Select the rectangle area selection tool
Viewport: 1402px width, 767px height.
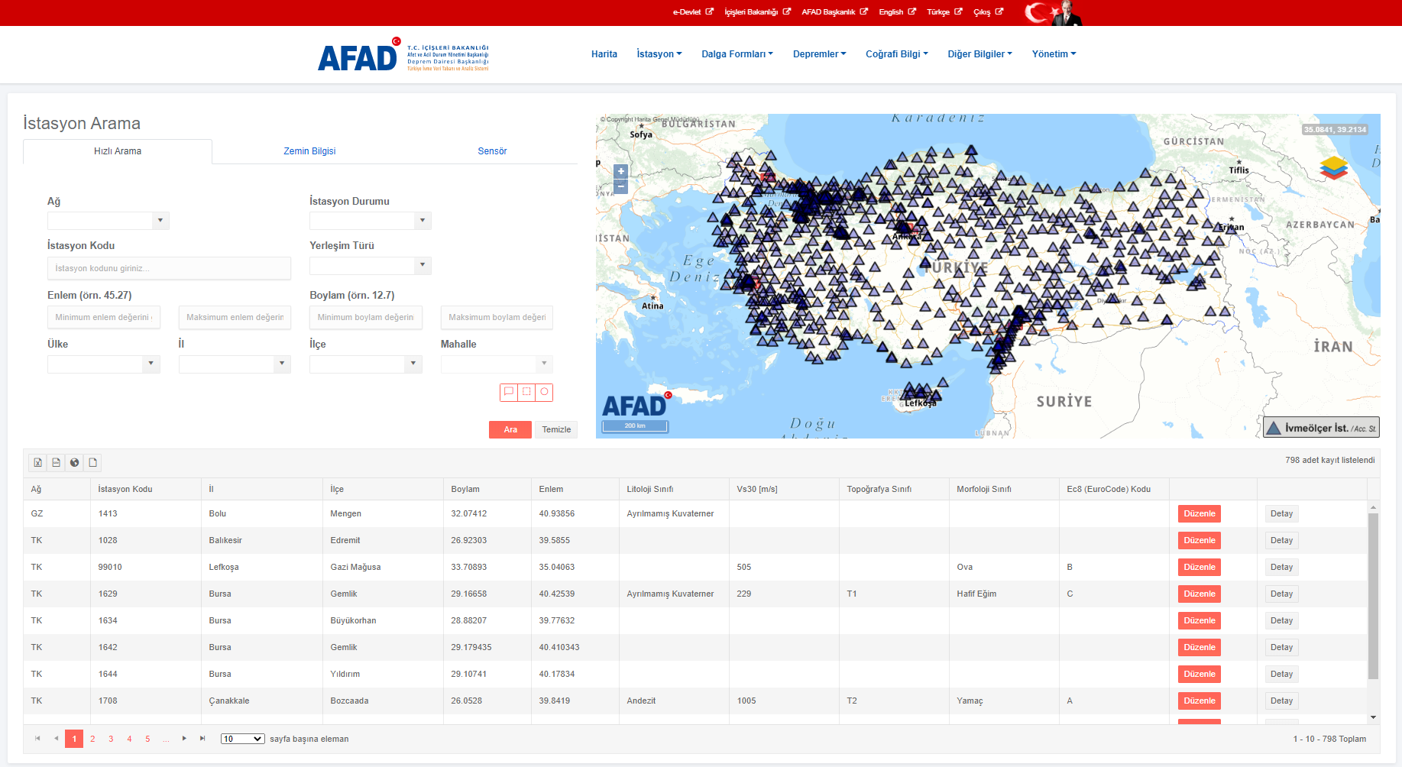[x=526, y=392]
